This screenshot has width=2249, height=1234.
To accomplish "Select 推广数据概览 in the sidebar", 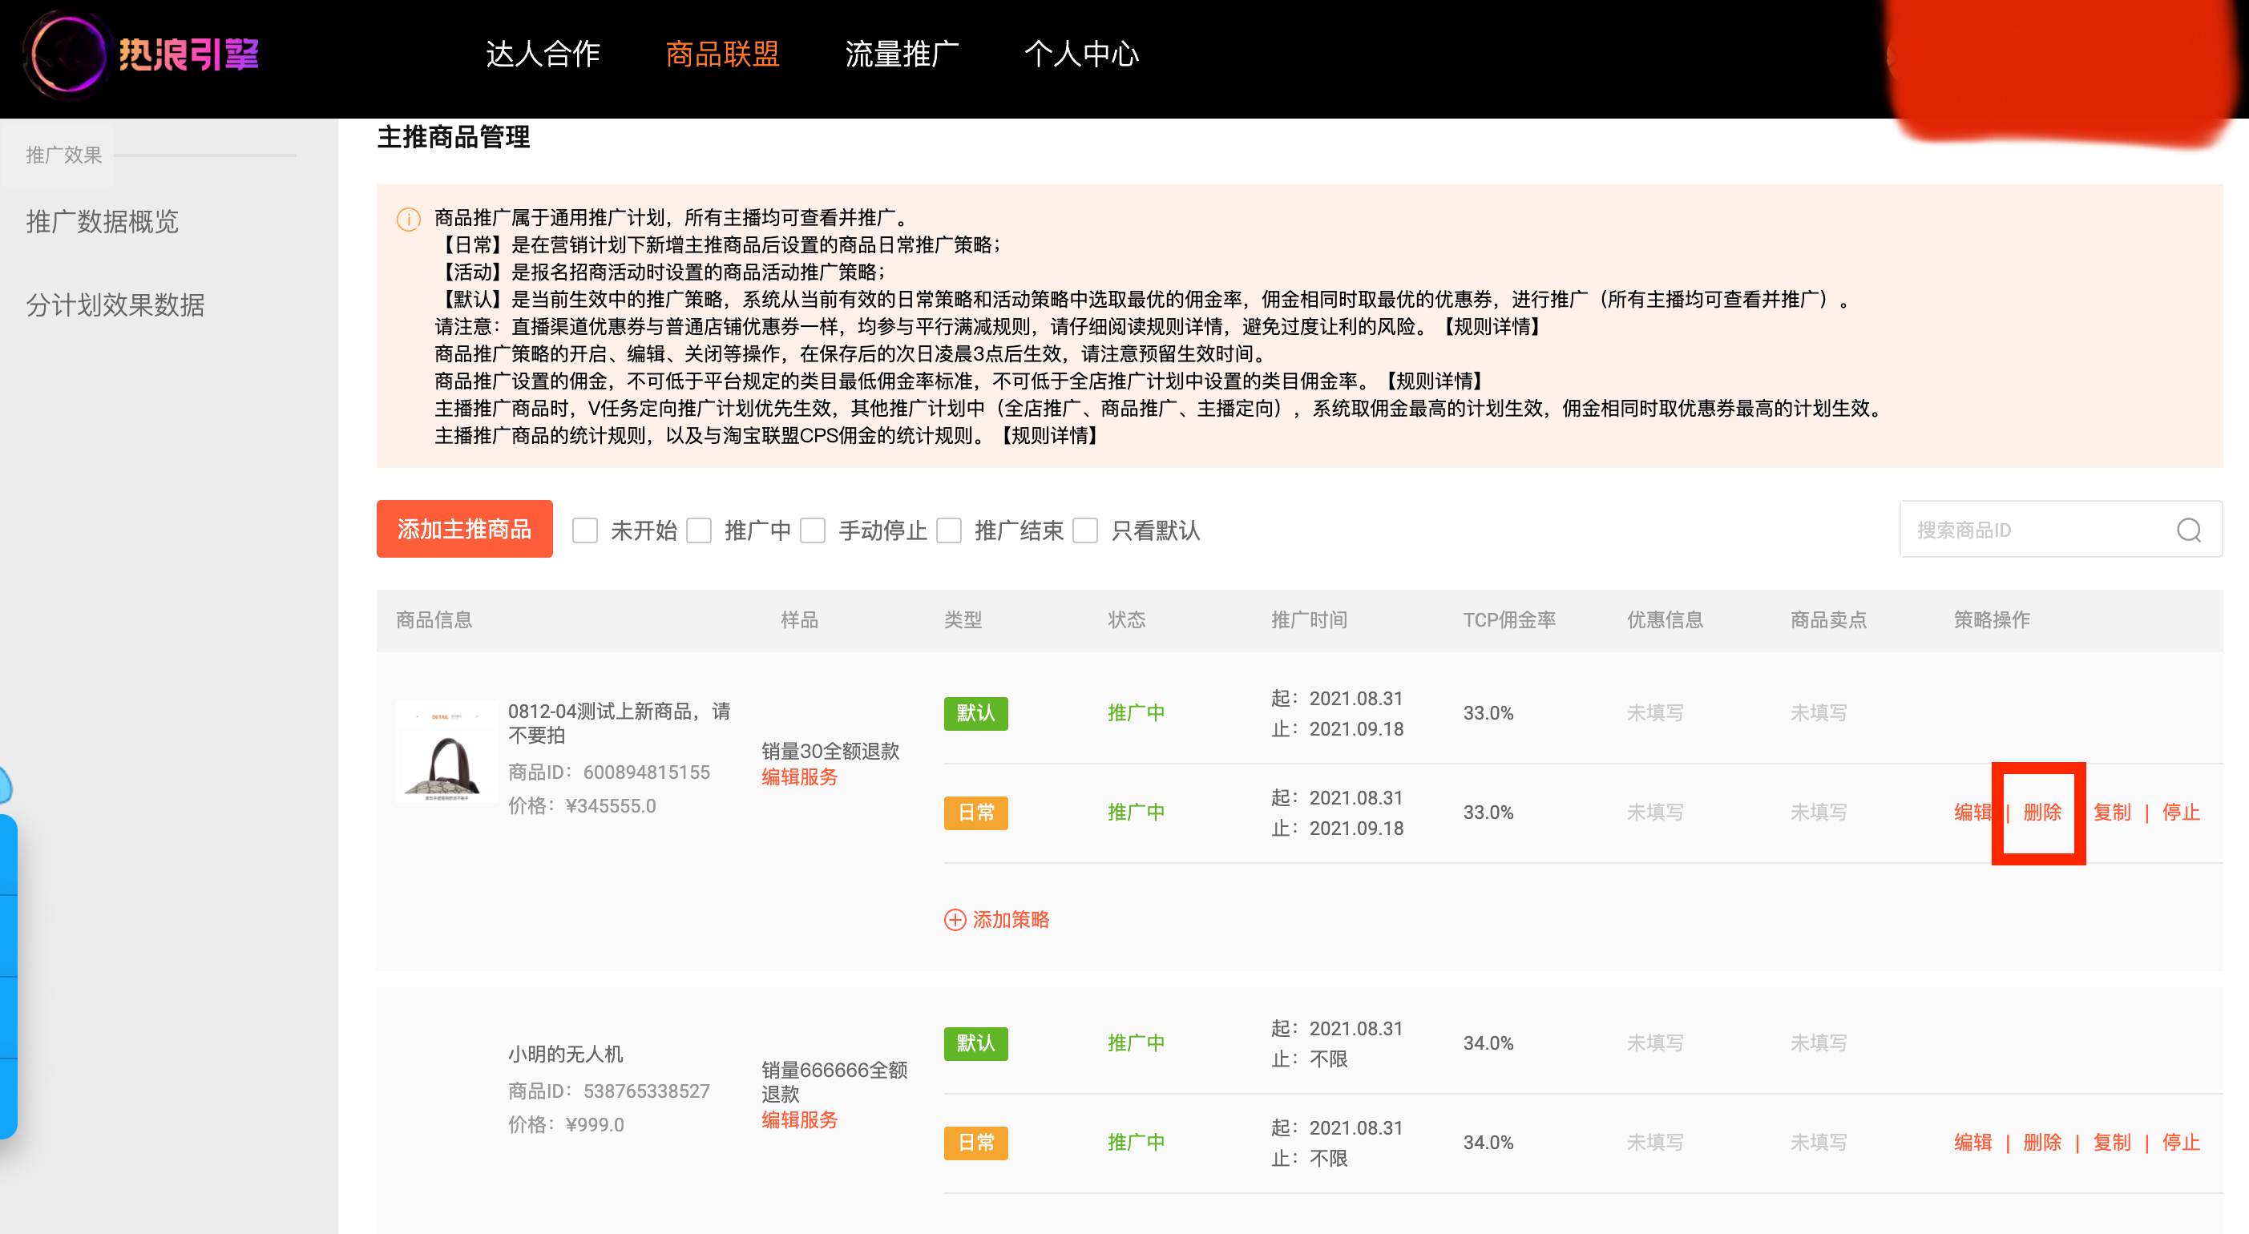I will coord(102,222).
